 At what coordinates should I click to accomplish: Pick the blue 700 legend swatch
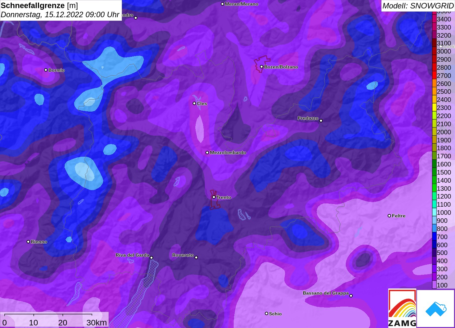point(434,237)
